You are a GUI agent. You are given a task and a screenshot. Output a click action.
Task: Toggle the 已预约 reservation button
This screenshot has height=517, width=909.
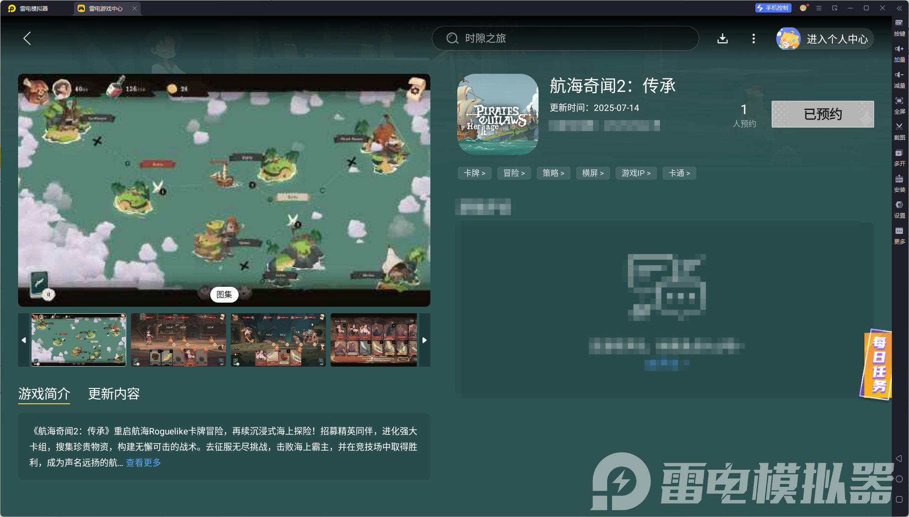click(x=822, y=114)
